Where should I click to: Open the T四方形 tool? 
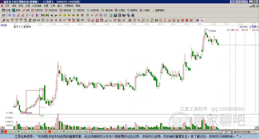79,10
